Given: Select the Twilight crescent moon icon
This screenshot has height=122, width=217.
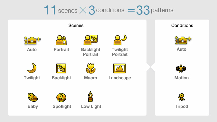Looking at the screenshot, I should point(32,68).
